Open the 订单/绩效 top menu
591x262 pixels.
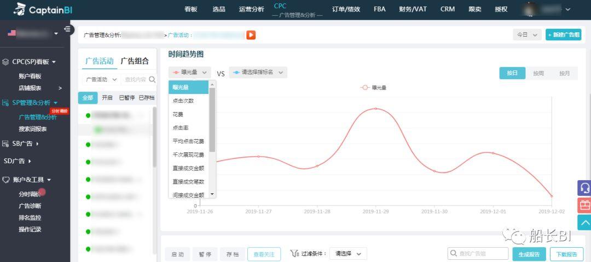tap(346, 9)
